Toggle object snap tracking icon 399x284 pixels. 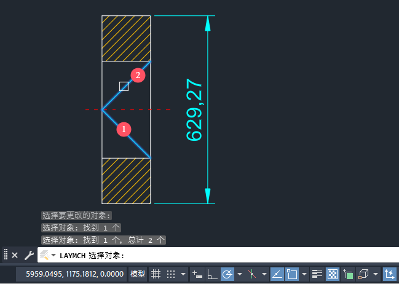(x=277, y=274)
